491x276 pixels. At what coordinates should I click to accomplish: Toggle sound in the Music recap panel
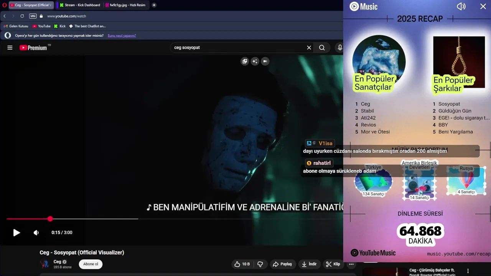[x=461, y=7]
